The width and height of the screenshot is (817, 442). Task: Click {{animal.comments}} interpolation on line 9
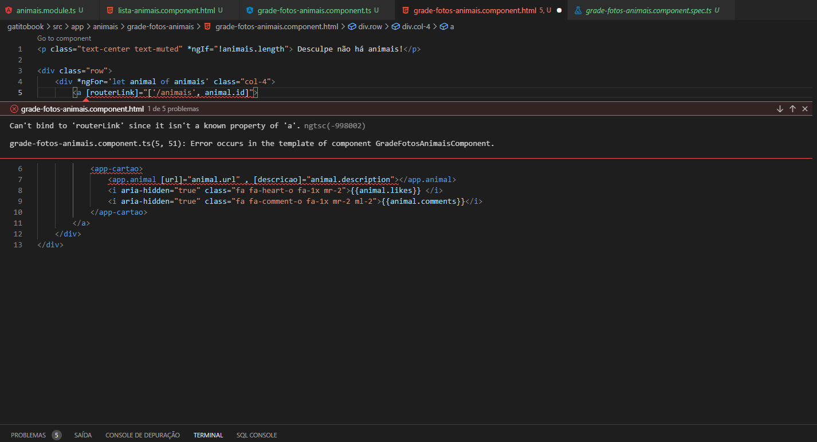[x=423, y=202]
